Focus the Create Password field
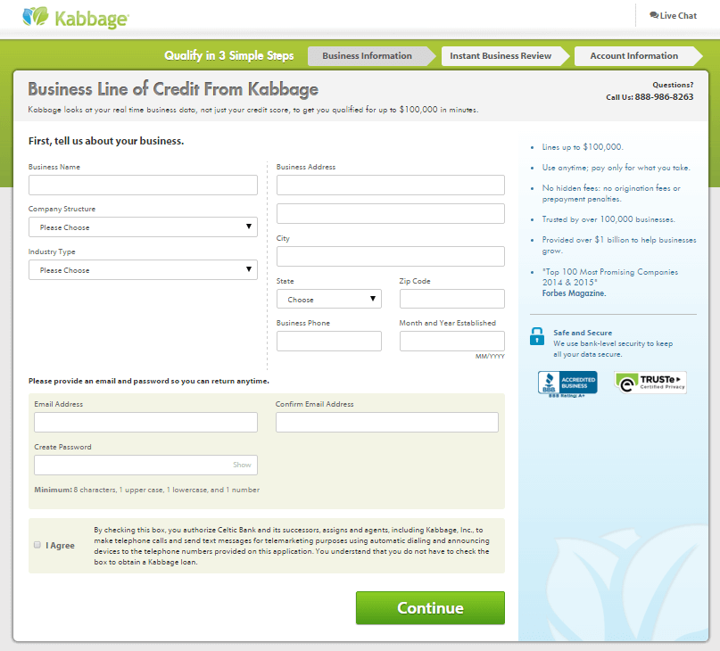Image resolution: width=720 pixels, height=651 pixels. tap(145, 466)
